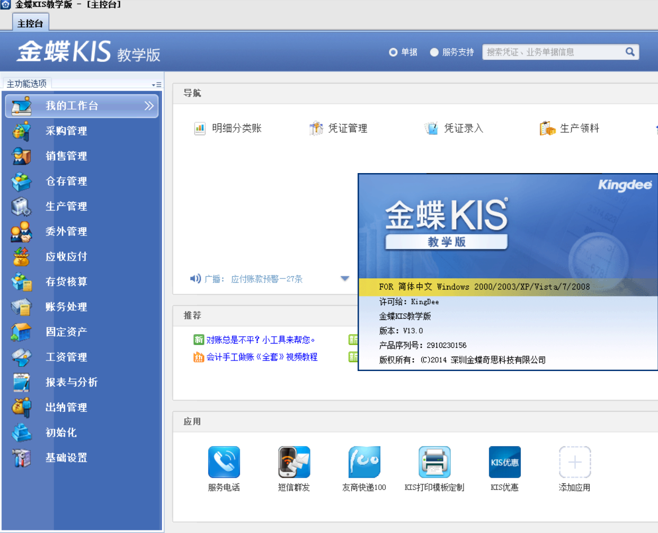Screen dimensions: 658x533
Task: Click the 基础设置 sidebar icon
Action: (22, 458)
